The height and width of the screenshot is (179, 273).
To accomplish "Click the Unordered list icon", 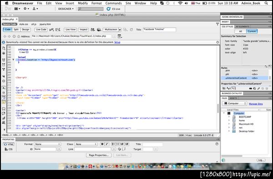I will tap(113, 144).
